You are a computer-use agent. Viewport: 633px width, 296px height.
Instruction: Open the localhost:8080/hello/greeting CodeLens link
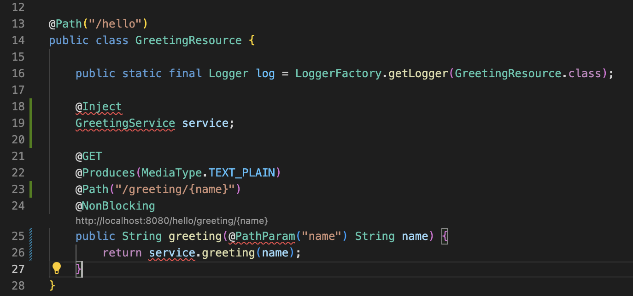[x=171, y=221]
